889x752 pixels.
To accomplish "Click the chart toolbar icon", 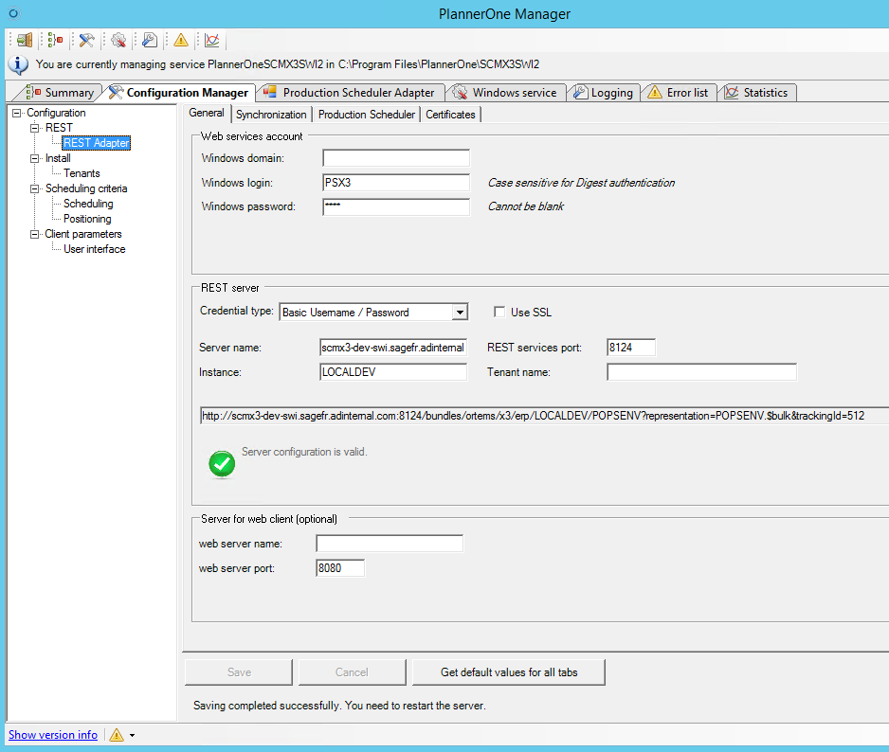I will tap(212, 40).
